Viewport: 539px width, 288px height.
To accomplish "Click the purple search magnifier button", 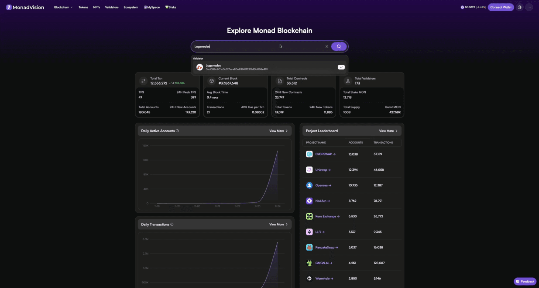I will [x=339, y=46].
